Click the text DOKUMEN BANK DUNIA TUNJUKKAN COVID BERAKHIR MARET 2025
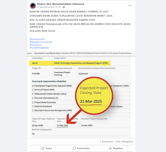Screen dimensions: 166x152 coord(71,16)
